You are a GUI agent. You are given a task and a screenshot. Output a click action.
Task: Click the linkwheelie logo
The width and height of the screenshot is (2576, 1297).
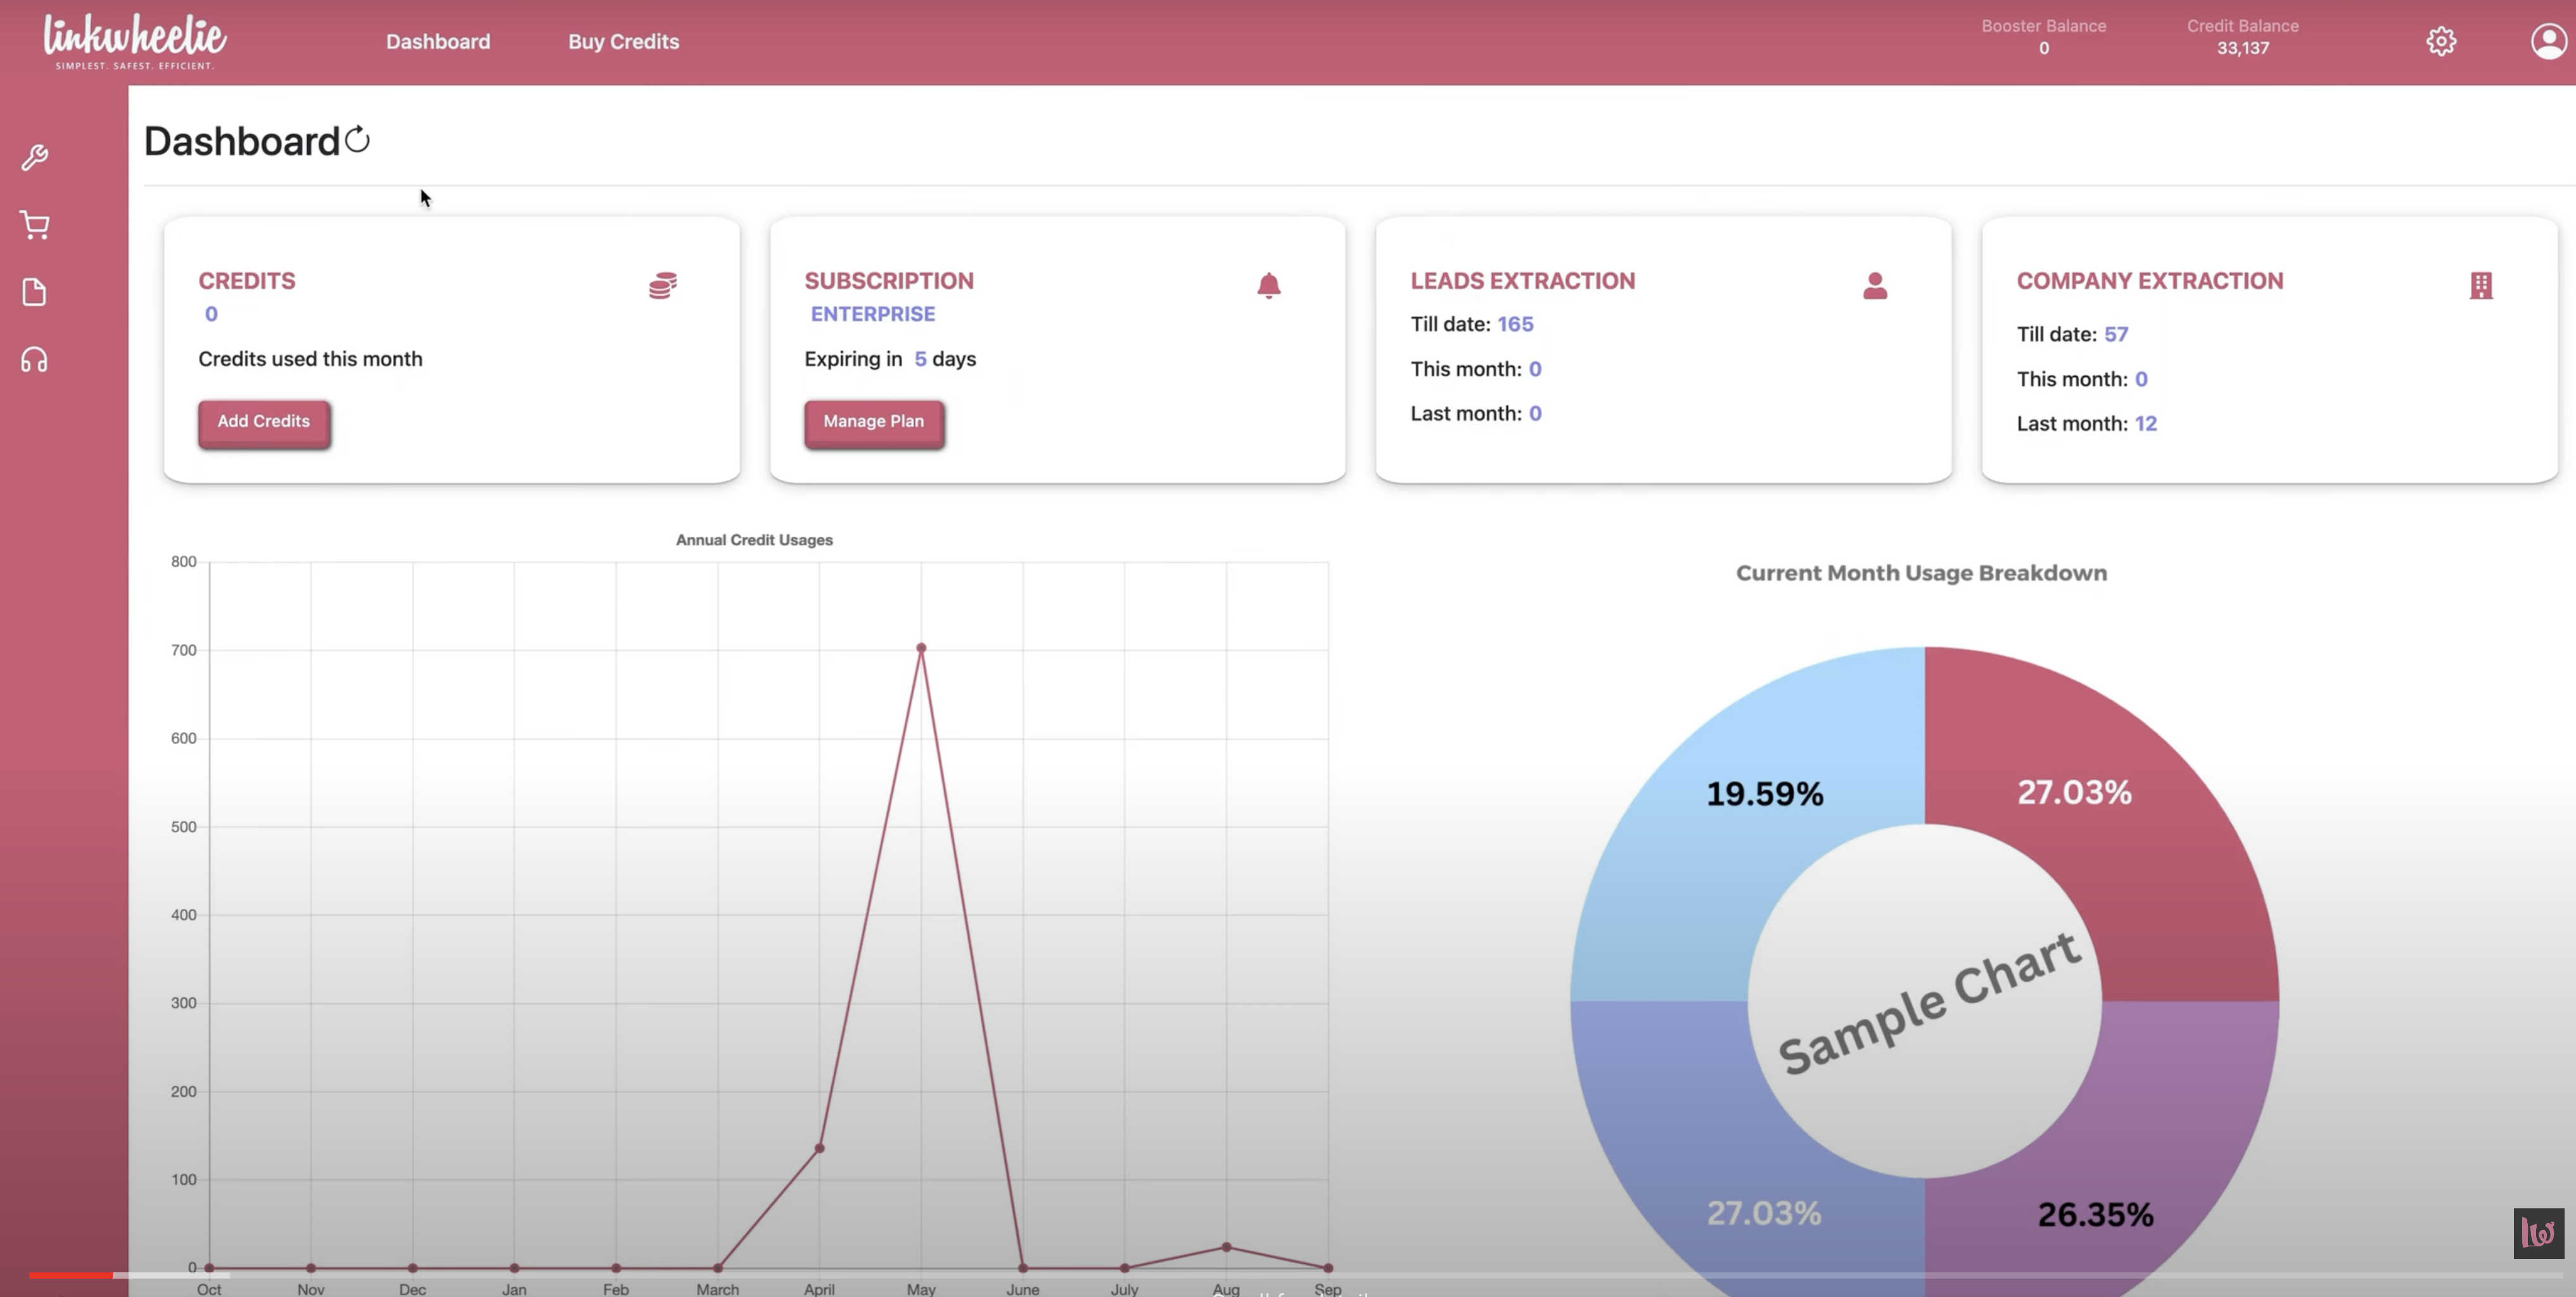coord(135,41)
